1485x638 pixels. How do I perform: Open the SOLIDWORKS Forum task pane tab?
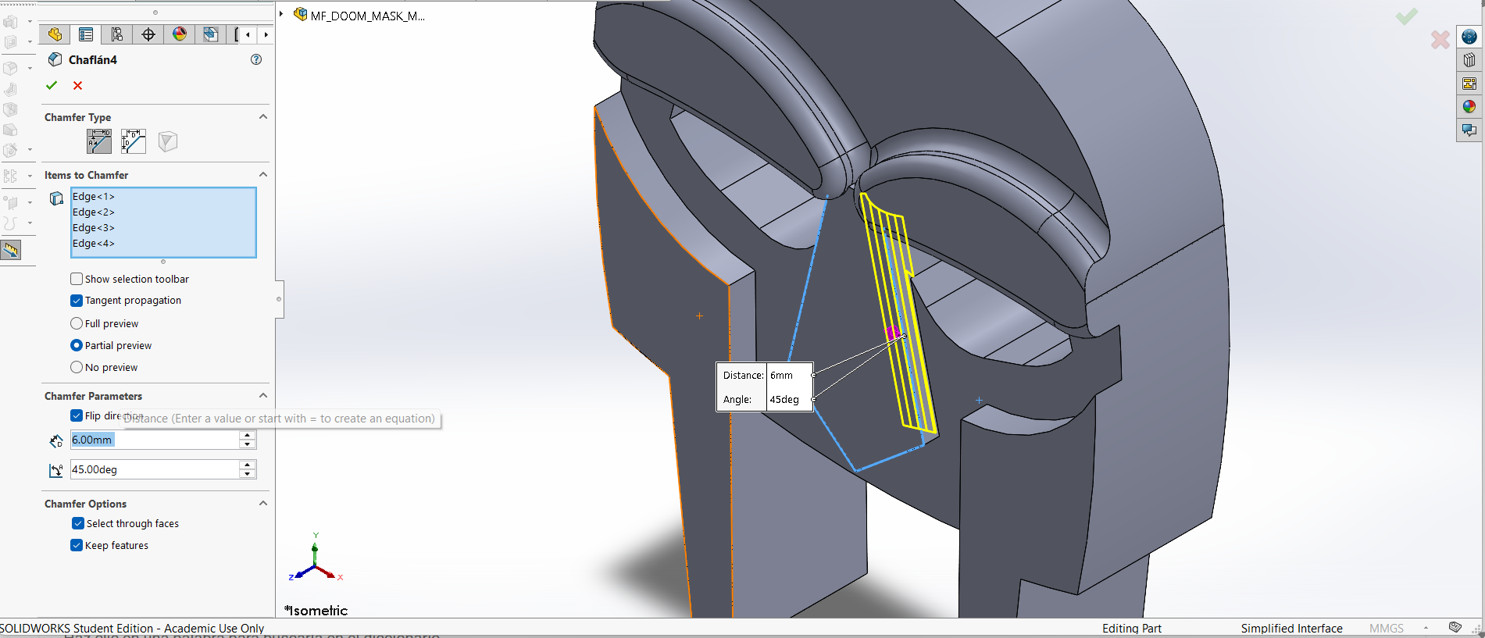1469,130
